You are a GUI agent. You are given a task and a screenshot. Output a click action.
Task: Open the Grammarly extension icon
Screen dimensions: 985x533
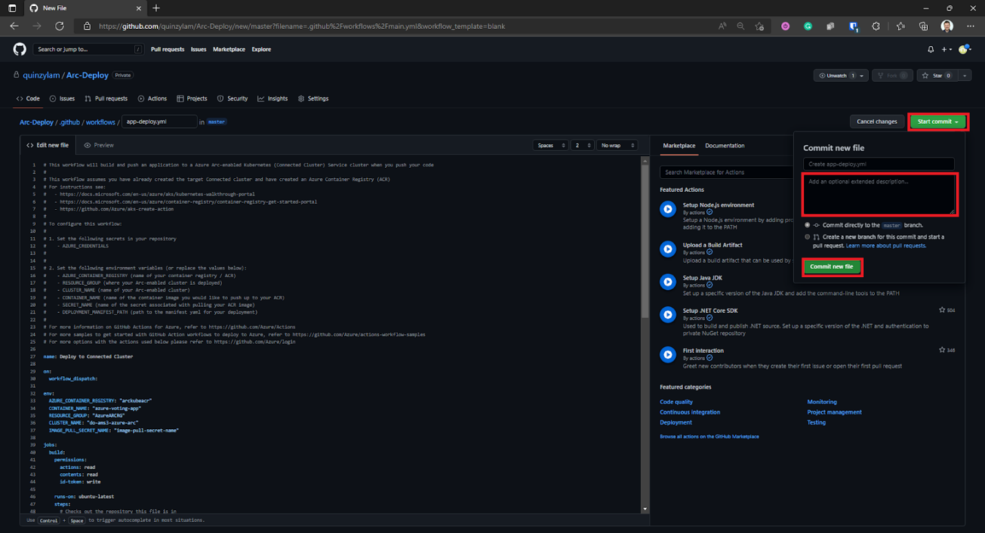pyautogui.click(x=808, y=26)
